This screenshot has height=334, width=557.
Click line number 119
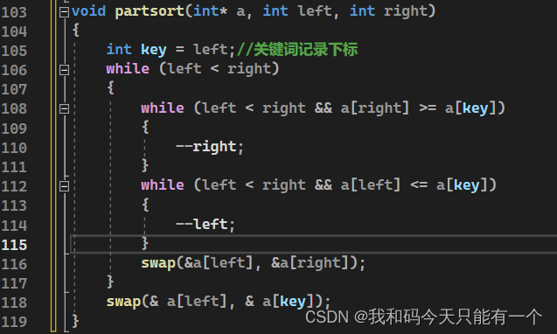point(14,322)
